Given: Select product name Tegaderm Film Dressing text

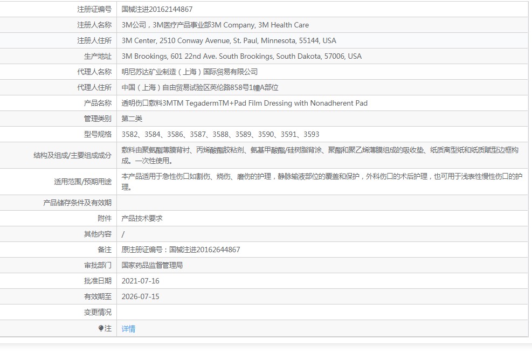Looking at the screenshot, I should tap(244, 103).
